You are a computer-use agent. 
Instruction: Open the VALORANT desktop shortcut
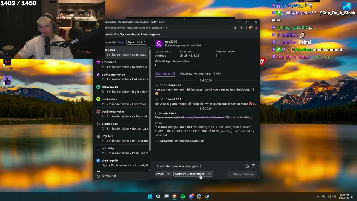pos(7,64)
